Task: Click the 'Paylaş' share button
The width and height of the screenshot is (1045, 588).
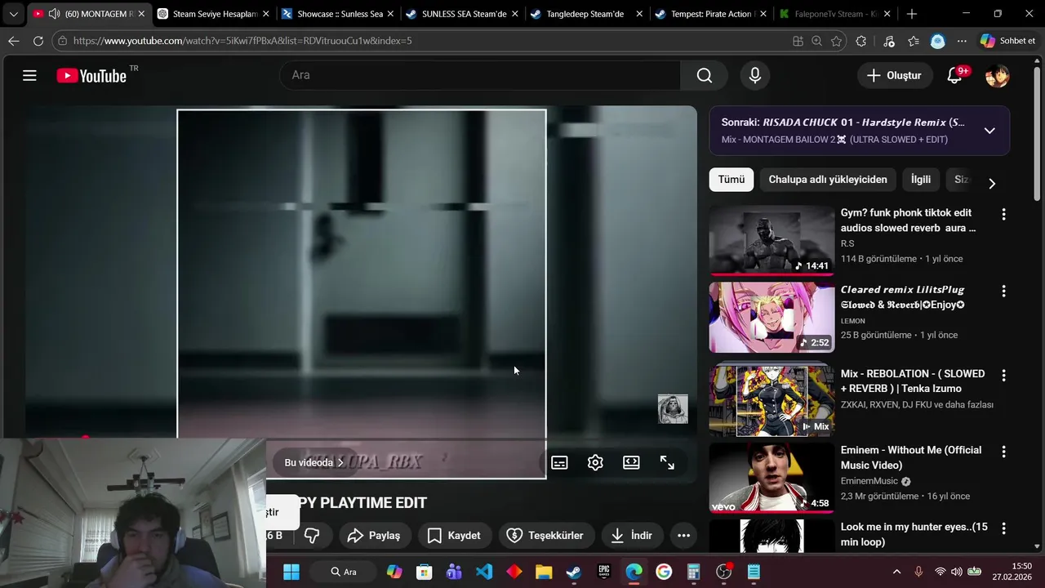Action: coord(374,536)
